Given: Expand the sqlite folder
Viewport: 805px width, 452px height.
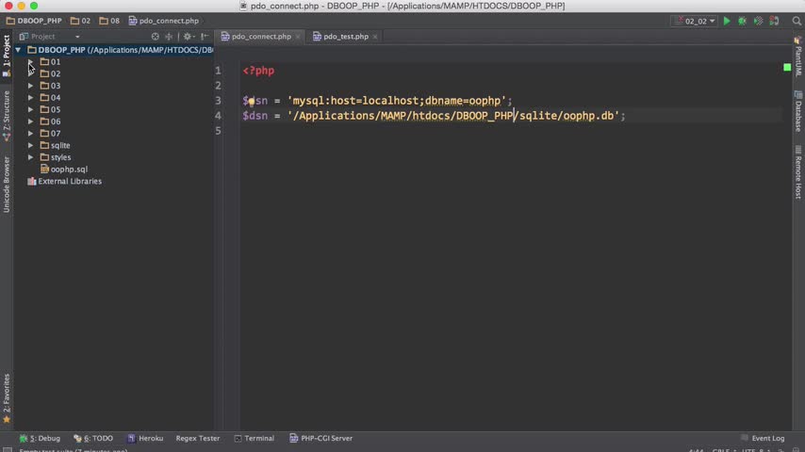Looking at the screenshot, I should [x=31, y=145].
